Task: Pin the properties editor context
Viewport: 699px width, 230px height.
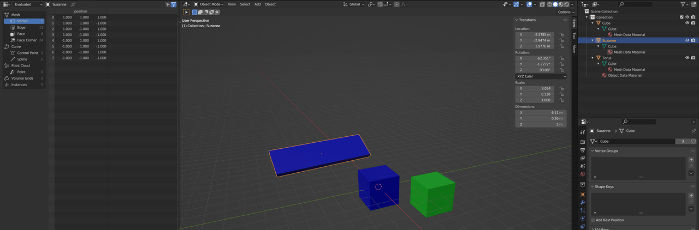Action: tap(694, 131)
